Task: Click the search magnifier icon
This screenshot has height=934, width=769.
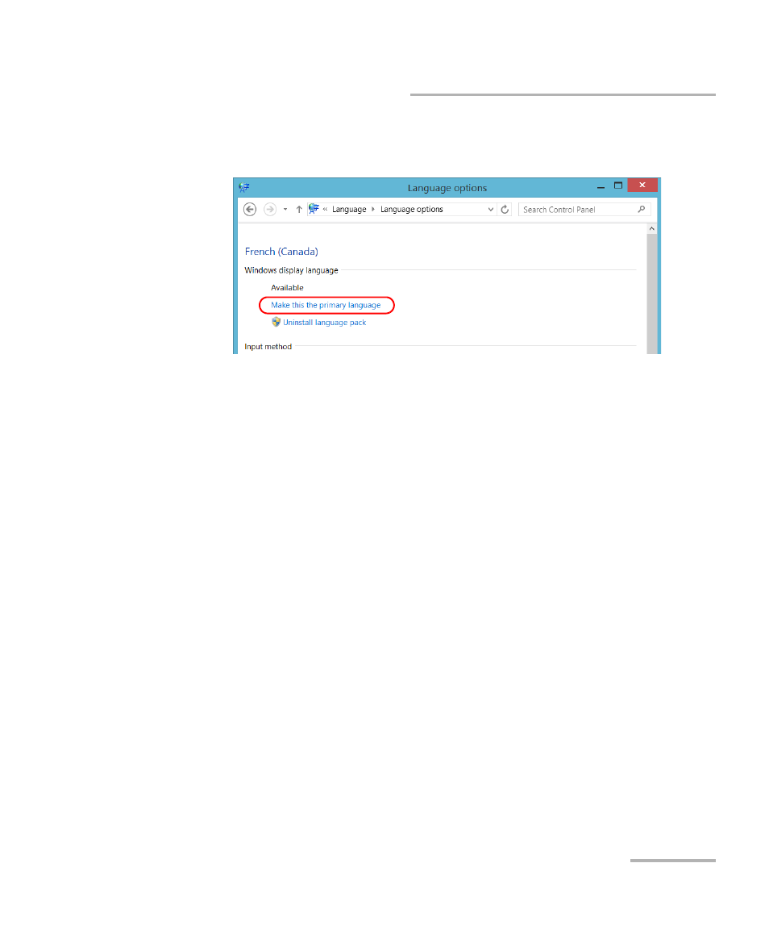Action: 641,210
